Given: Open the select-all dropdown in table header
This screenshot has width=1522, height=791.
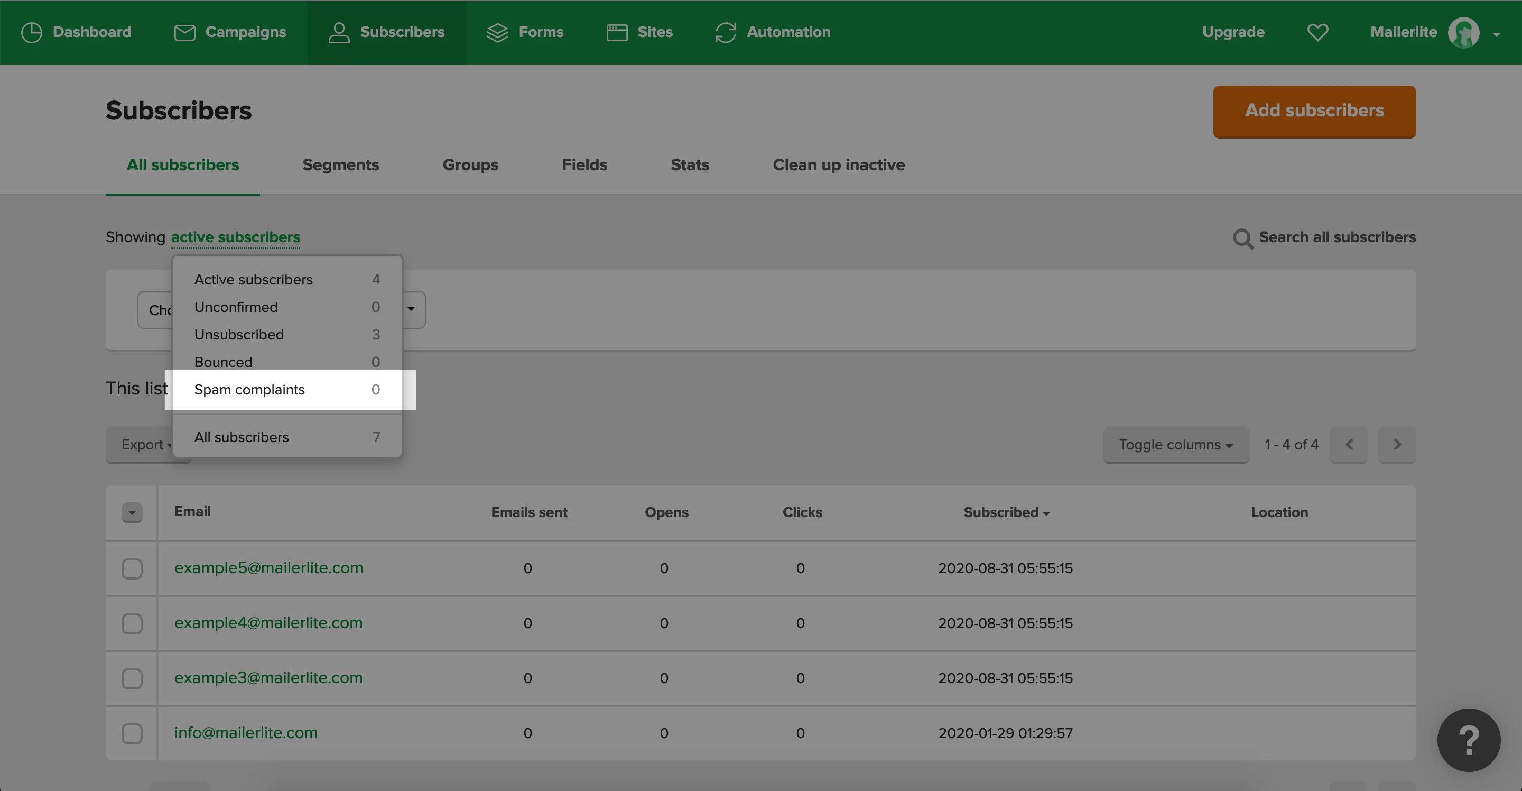Looking at the screenshot, I should pos(132,512).
